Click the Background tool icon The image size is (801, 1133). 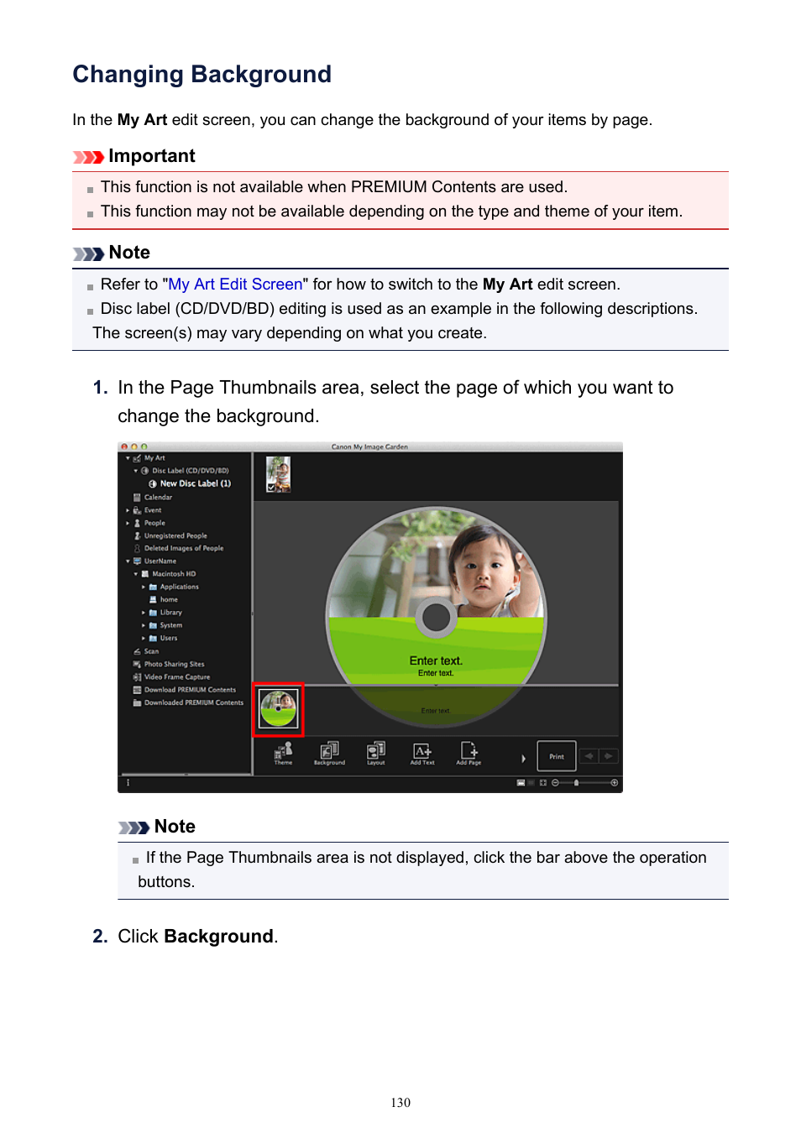click(329, 753)
